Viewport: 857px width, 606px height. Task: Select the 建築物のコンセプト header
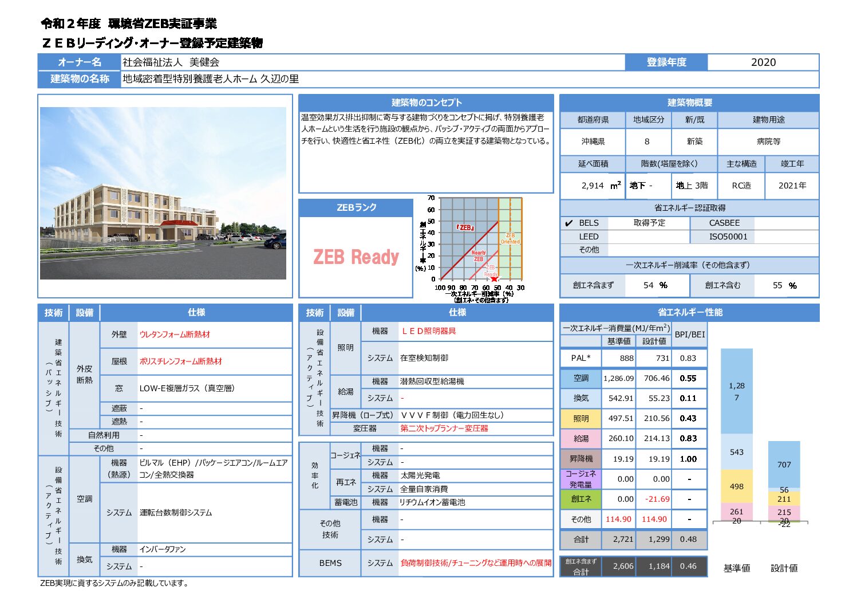(x=426, y=103)
